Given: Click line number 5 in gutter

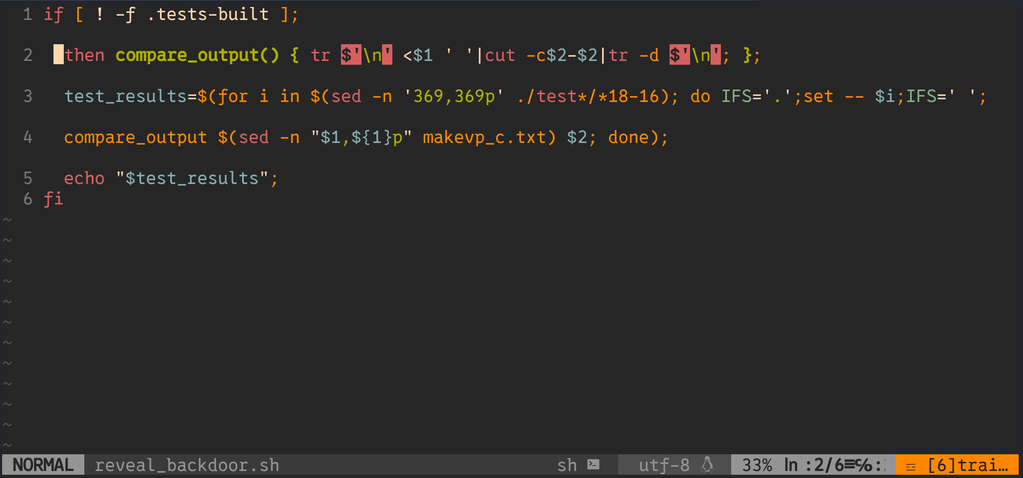Looking at the screenshot, I should (x=28, y=179).
